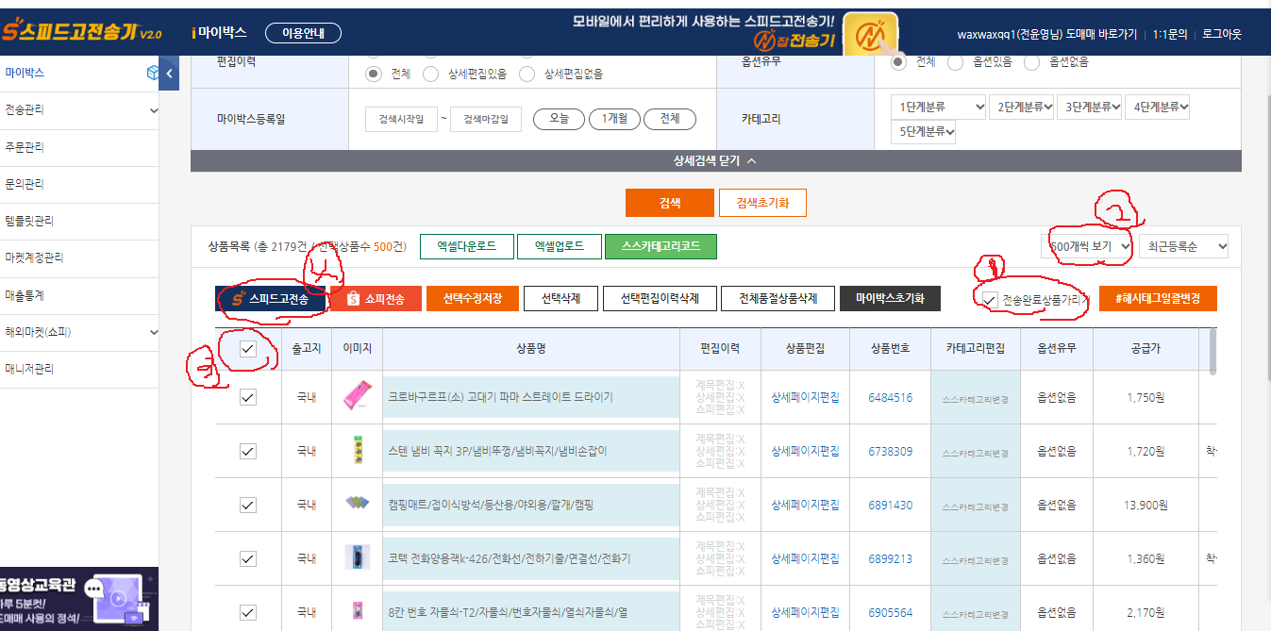This screenshot has width=1271, height=631.
Task: Uncheck the row for product 6484516
Action: click(x=247, y=397)
